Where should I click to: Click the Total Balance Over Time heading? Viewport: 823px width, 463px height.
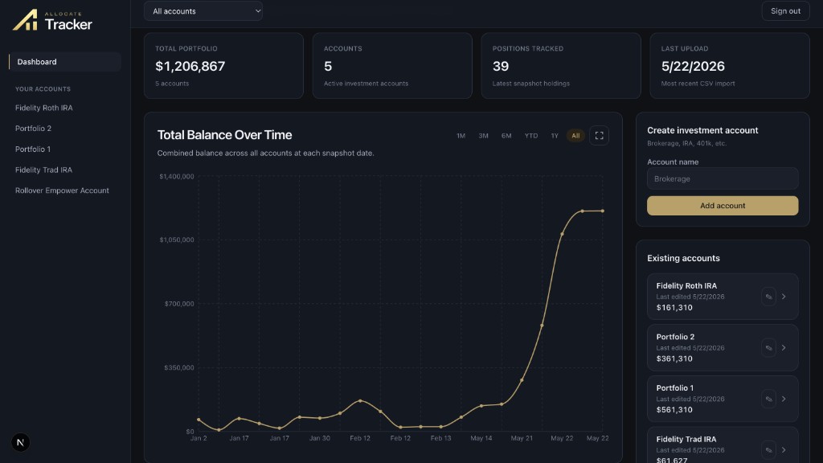click(225, 135)
